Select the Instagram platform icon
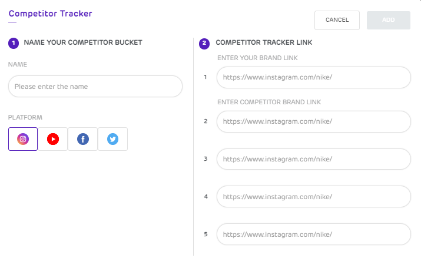Image resolution: width=421 pixels, height=261 pixels. (23, 139)
